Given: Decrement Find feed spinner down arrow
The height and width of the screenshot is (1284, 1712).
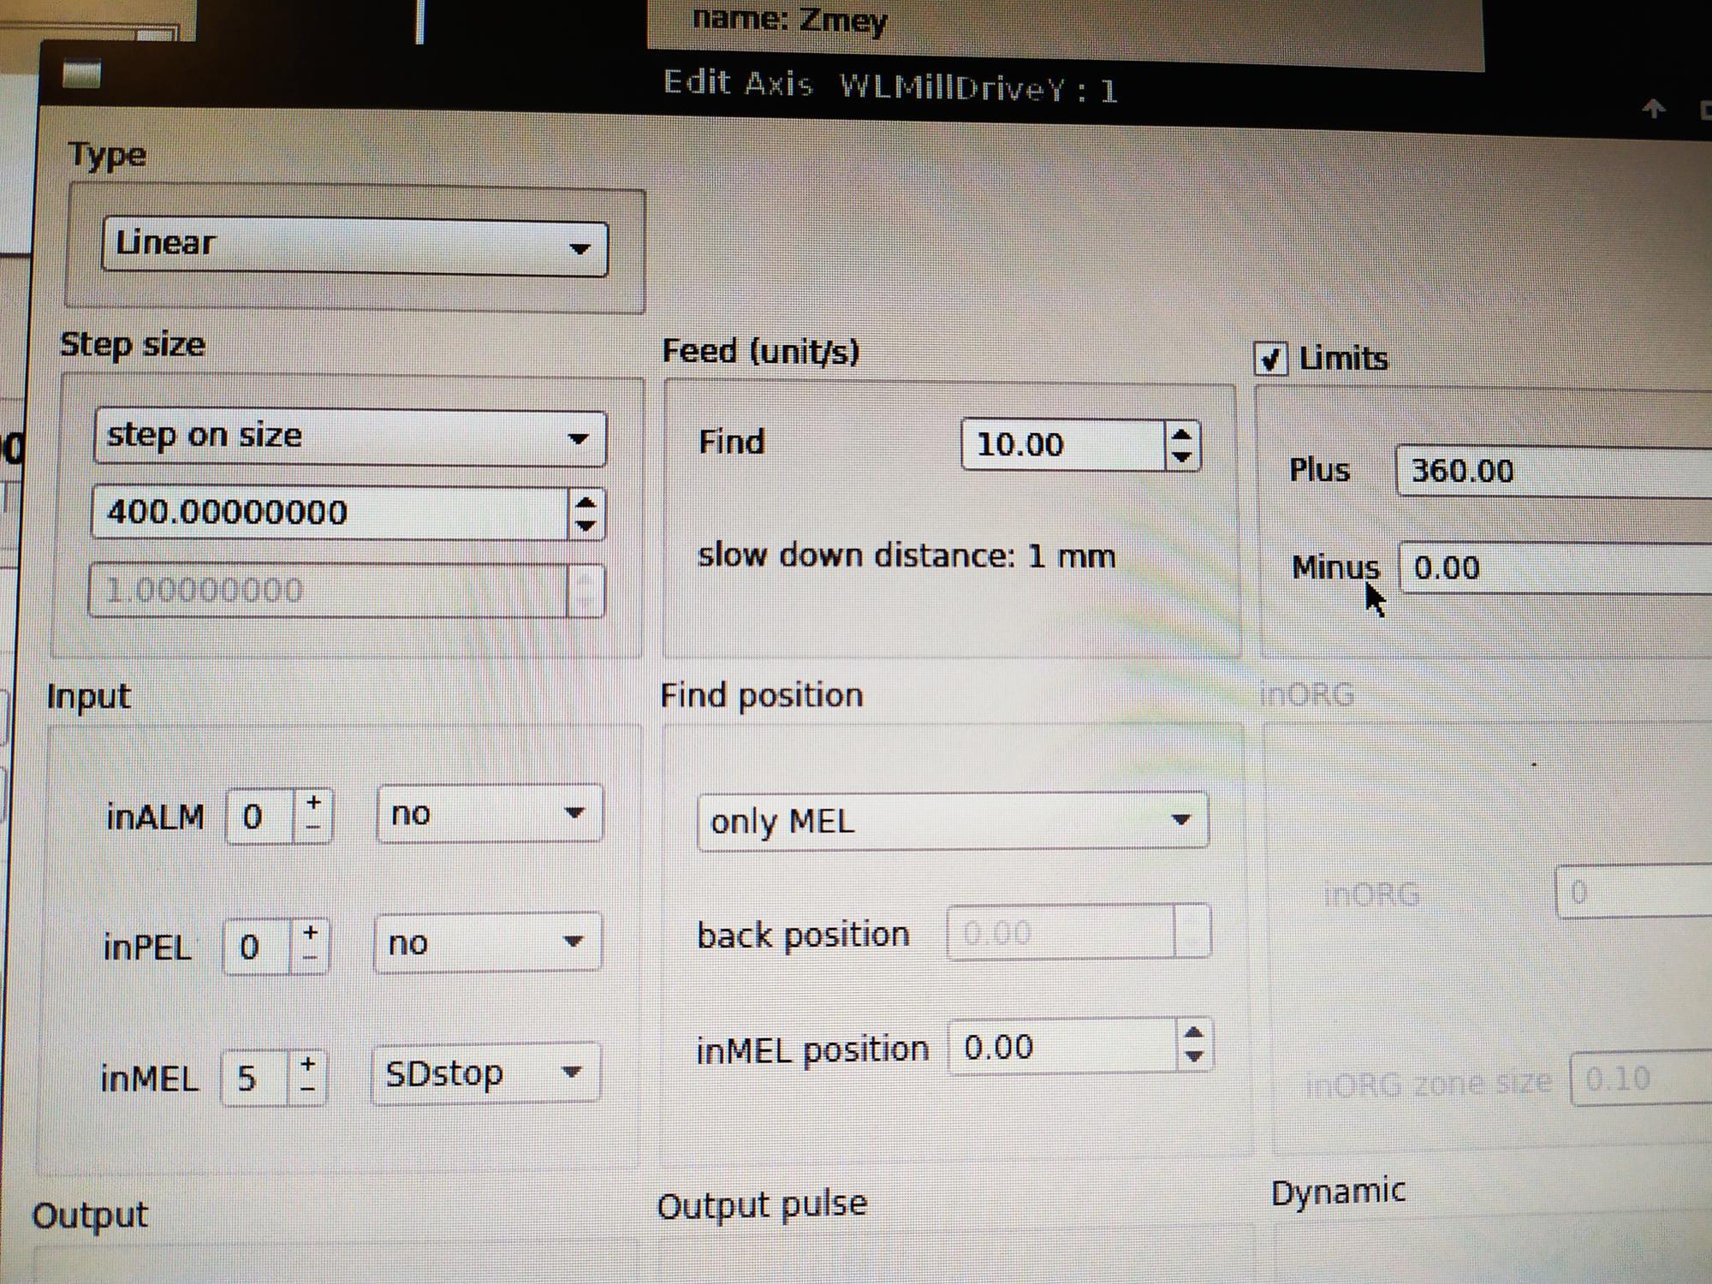Looking at the screenshot, I should point(1182,458).
